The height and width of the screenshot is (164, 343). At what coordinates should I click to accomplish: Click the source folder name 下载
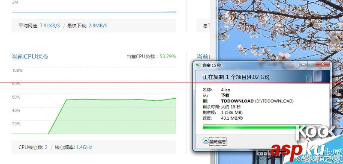(x=225, y=95)
